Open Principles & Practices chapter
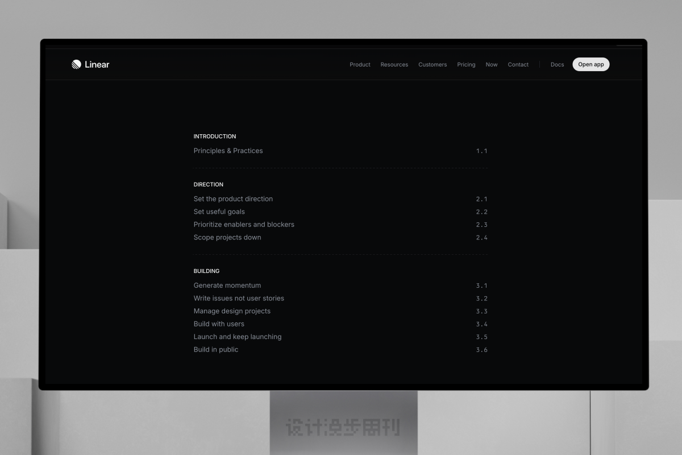682x455 pixels. (x=340, y=151)
